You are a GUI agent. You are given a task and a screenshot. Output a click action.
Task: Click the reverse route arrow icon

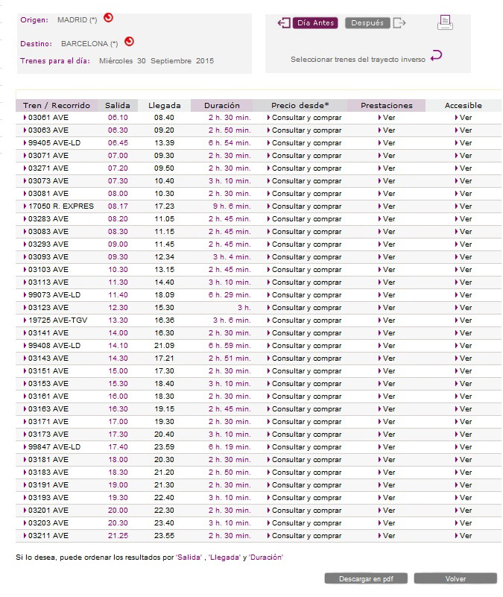coord(436,56)
